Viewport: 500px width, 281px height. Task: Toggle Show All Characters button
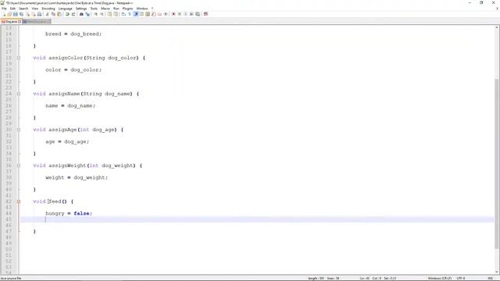(130, 14)
